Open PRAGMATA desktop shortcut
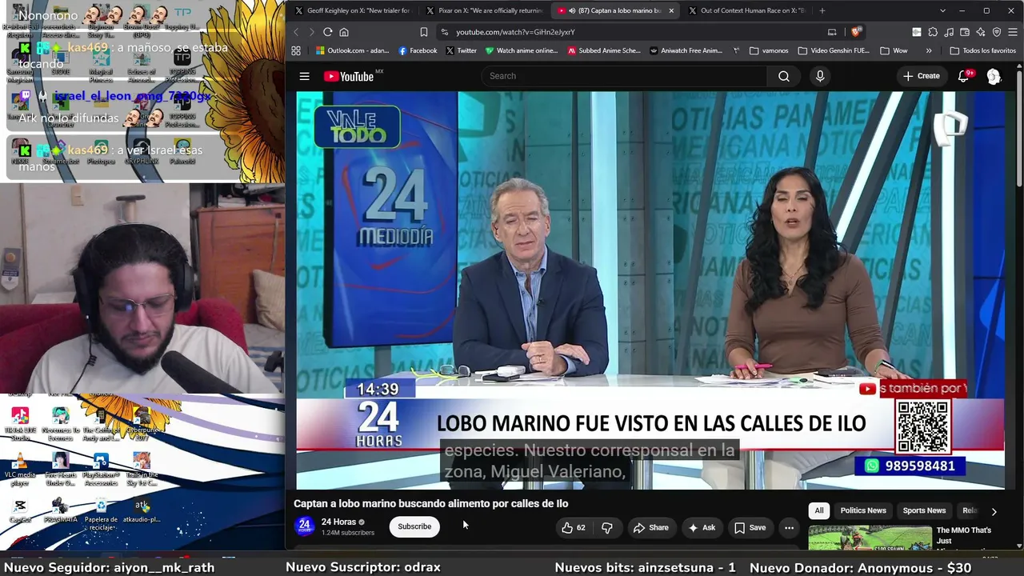The image size is (1024, 576). coord(60,510)
